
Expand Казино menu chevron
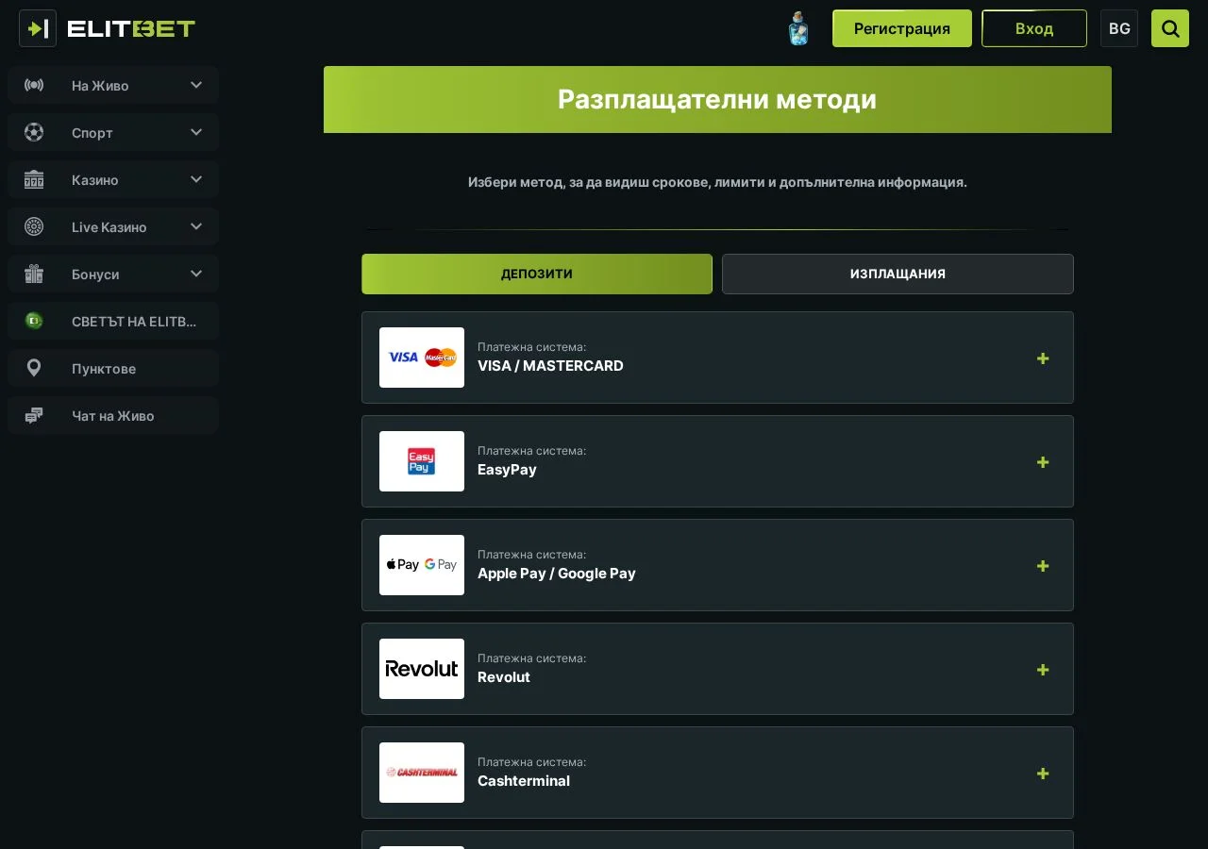[x=196, y=179]
